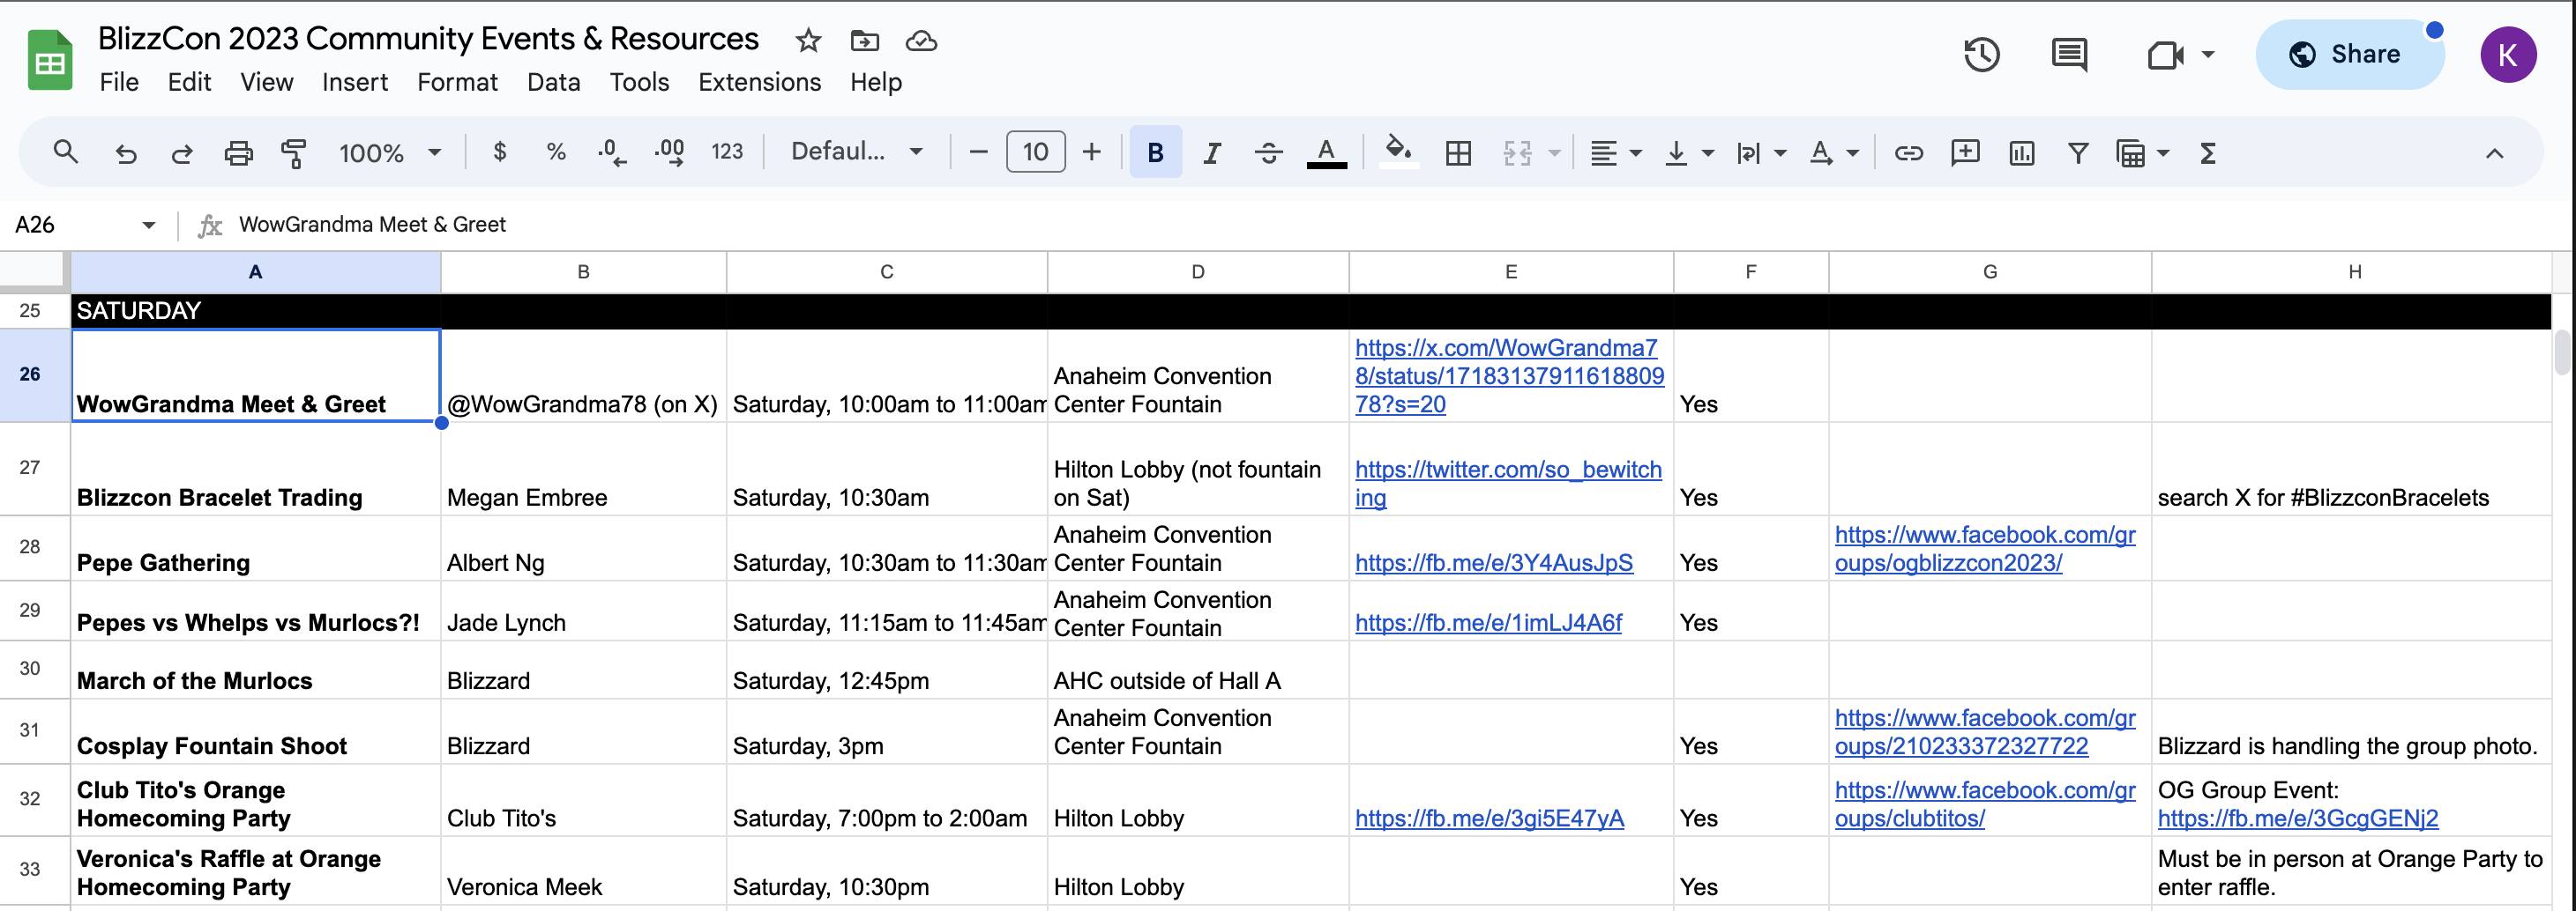Toggle bold formatting
Viewport: 2576px width, 911px height.
[x=1156, y=152]
